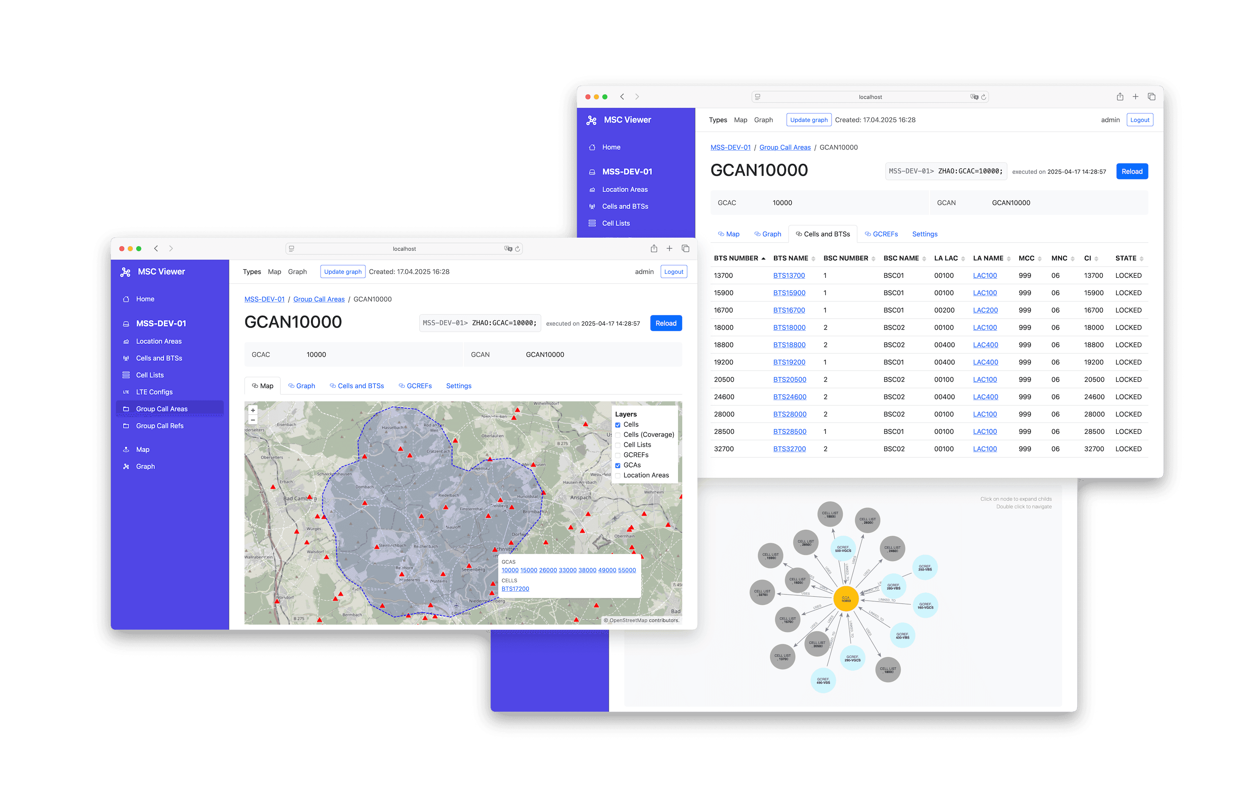Disable the Cells map layer
Screen dimensions: 1252x798
coord(618,425)
